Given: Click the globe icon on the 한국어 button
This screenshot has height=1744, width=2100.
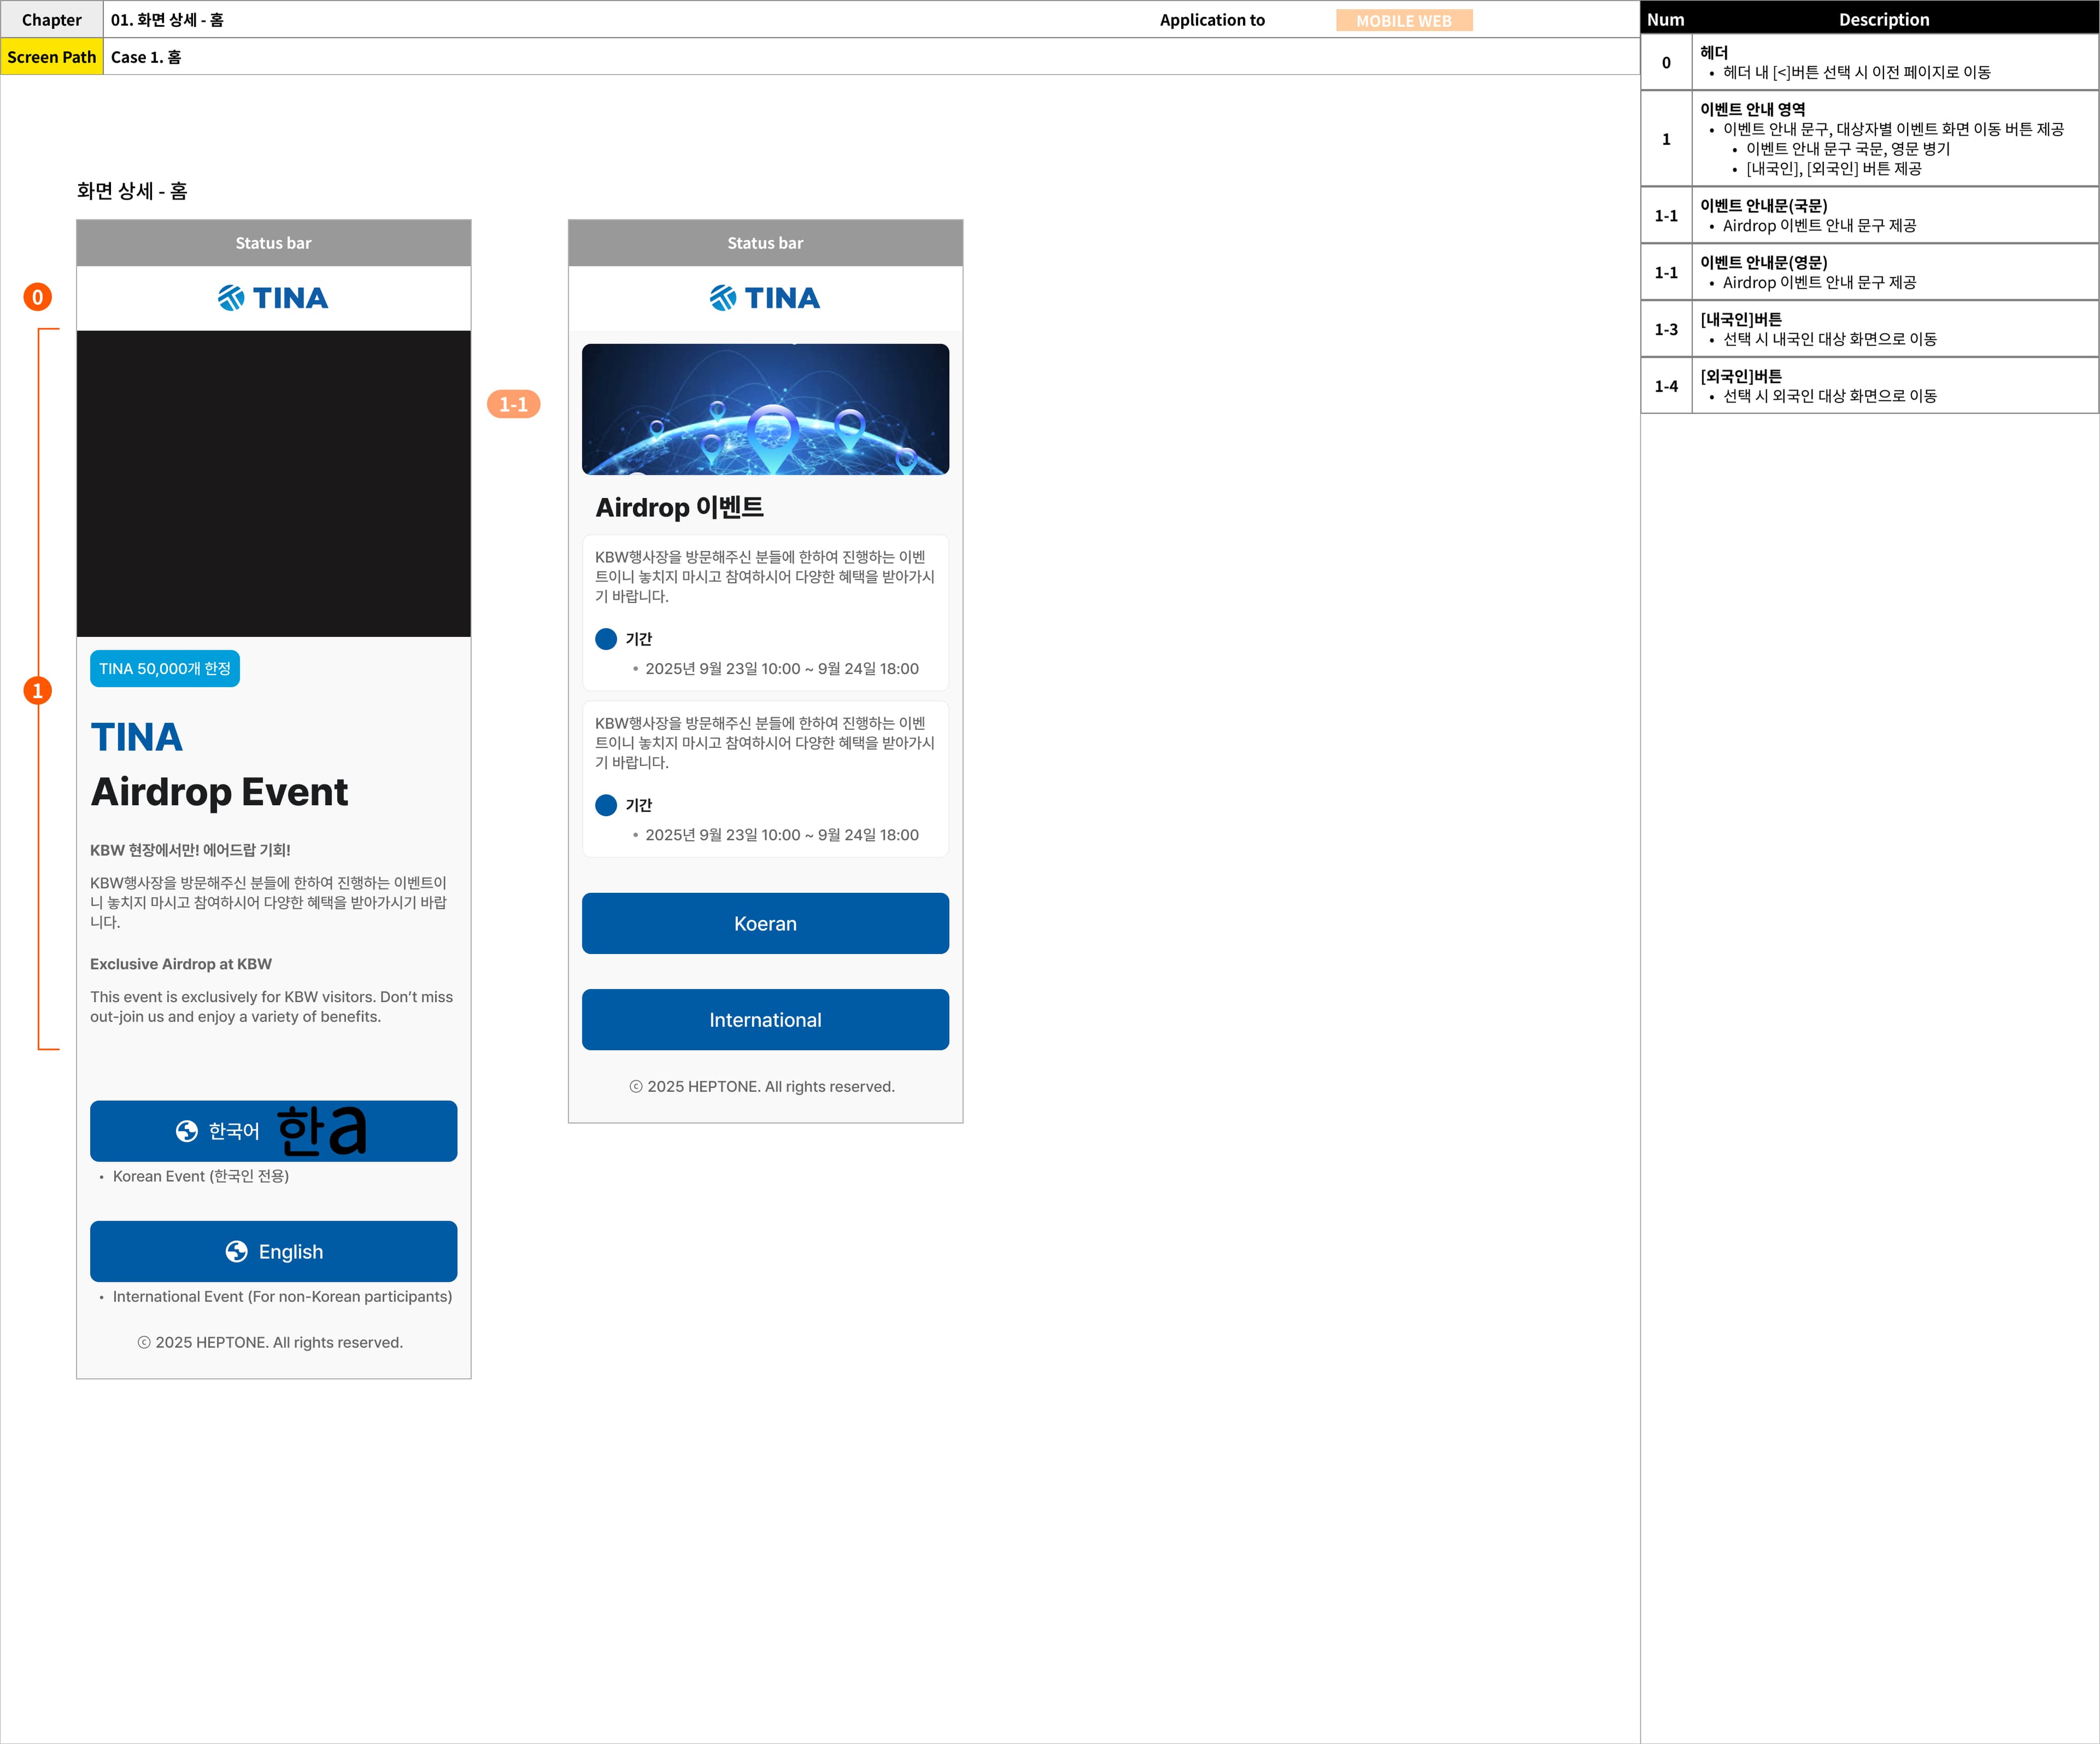Looking at the screenshot, I should 187,1131.
